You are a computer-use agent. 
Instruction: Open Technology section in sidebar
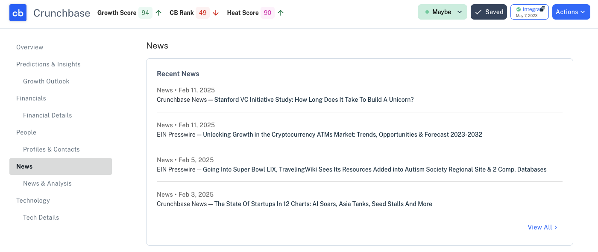pos(33,200)
